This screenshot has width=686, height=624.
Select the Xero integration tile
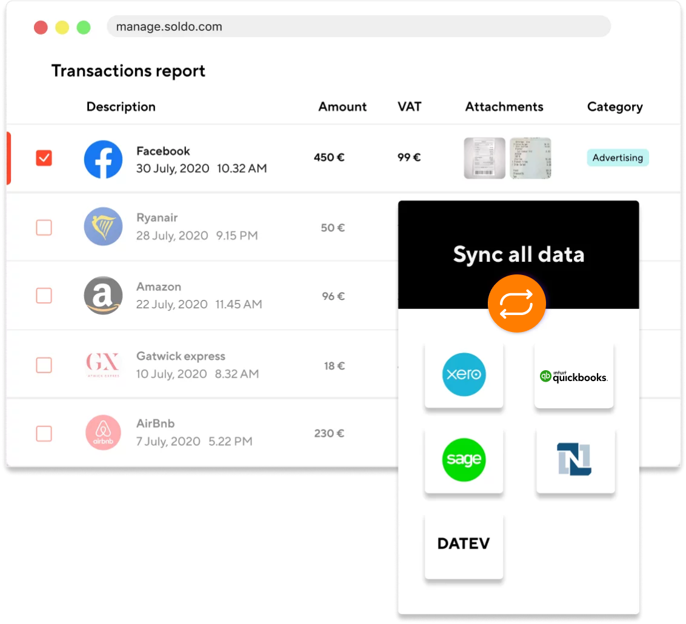[464, 375]
